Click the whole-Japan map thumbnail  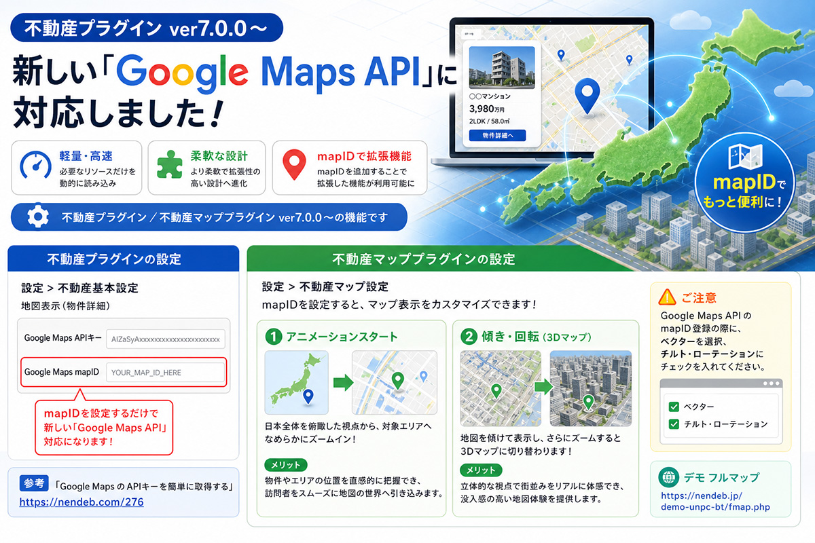click(x=296, y=383)
